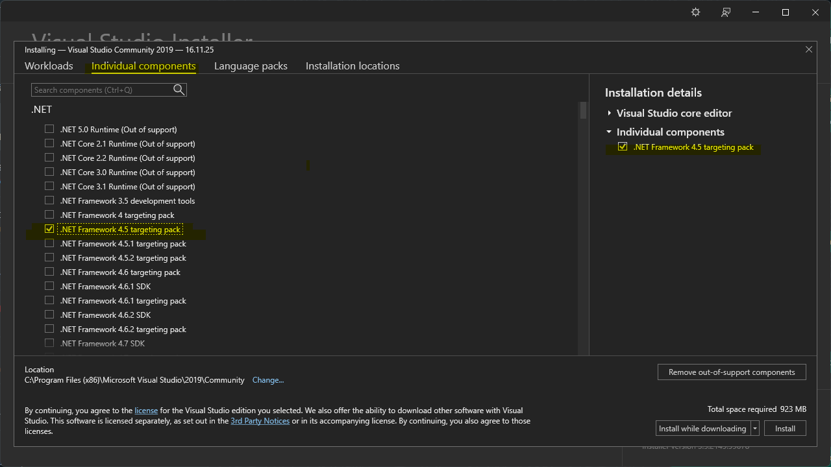Expand Visual Studio core editor section
The height and width of the screenshot is (467, 831).
[x=610, y=114]
